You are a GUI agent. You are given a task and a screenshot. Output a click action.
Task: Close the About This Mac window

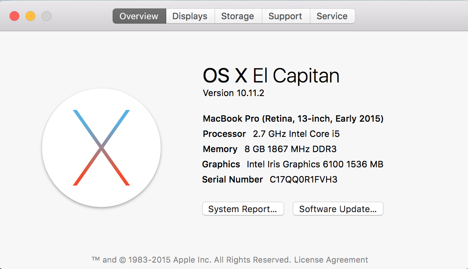14,16
